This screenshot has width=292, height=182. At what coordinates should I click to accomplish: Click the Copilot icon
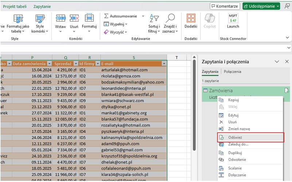[x=210, y=18]
